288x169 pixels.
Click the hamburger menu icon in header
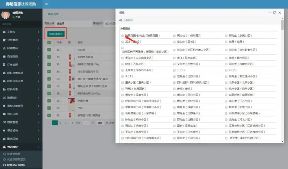point(46,4)
